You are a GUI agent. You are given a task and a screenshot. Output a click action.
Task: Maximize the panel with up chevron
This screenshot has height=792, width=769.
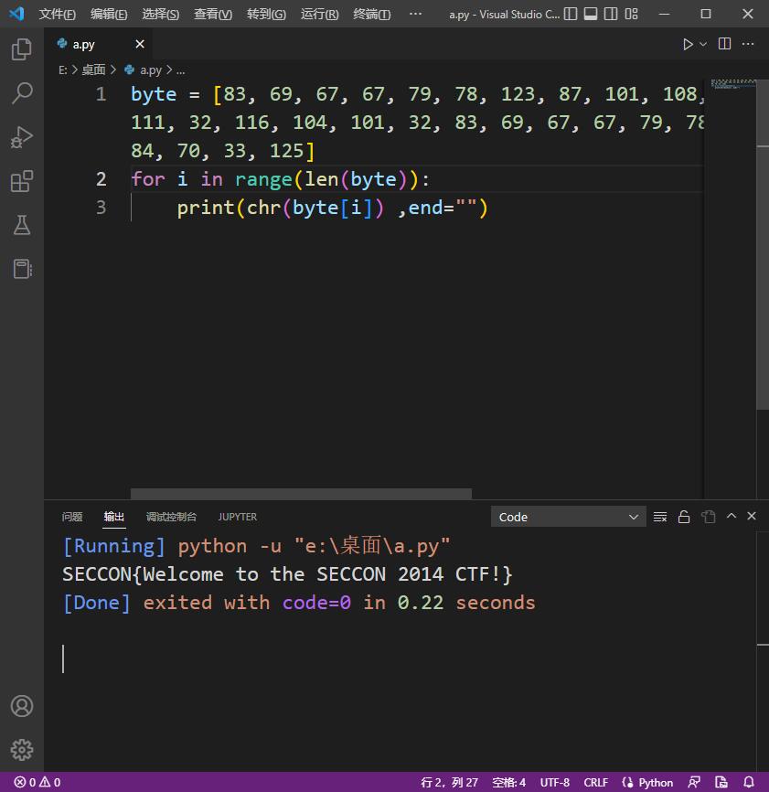pyautogui.click(x=732, y=516)
